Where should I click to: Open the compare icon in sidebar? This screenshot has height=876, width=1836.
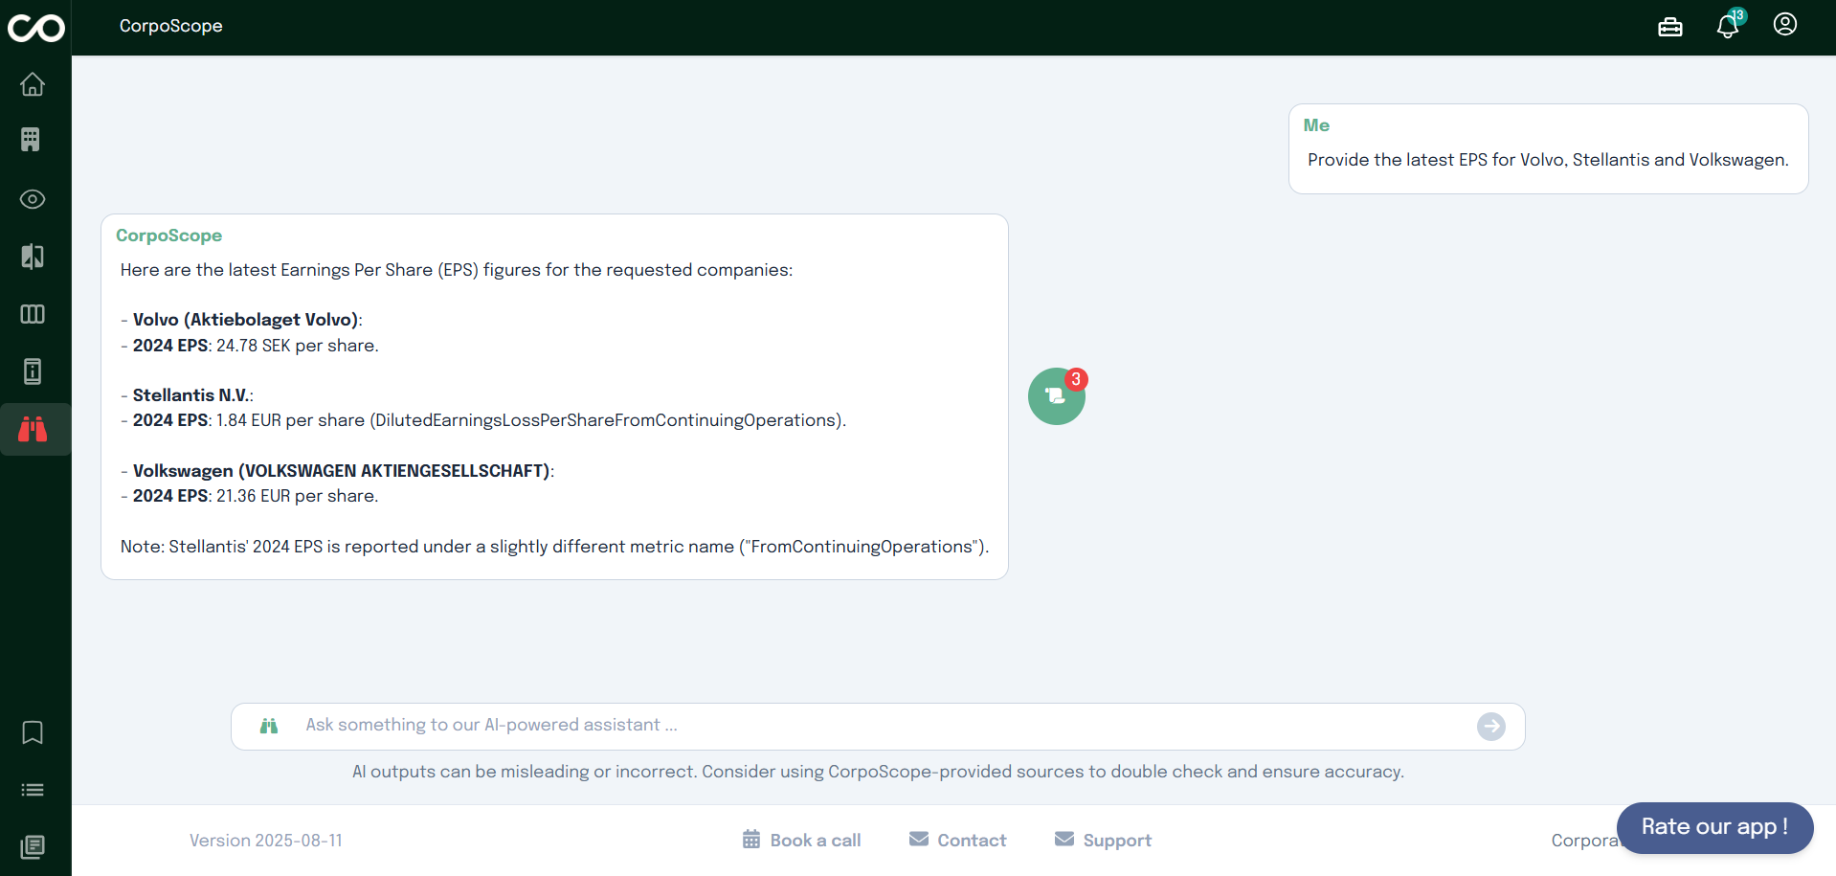[33, 257]
